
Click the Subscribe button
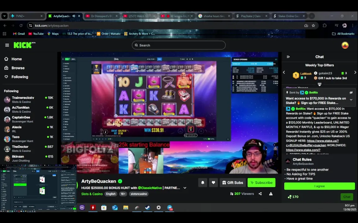pyautogui.click(x=262, y=182)
